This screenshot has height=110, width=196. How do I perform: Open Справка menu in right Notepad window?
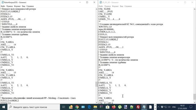pyautogui.click(x=128, y=6)
